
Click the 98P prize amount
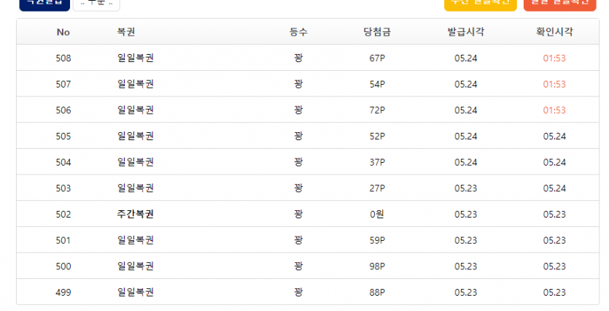377,266
